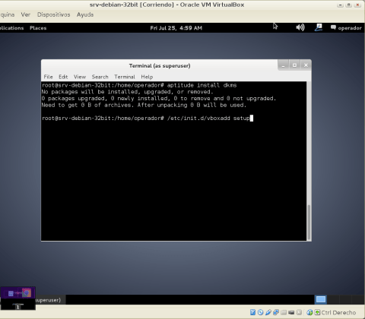Close the Terminal (as superuser) window
The image size is (365, 319).
[x=306, y=65]
